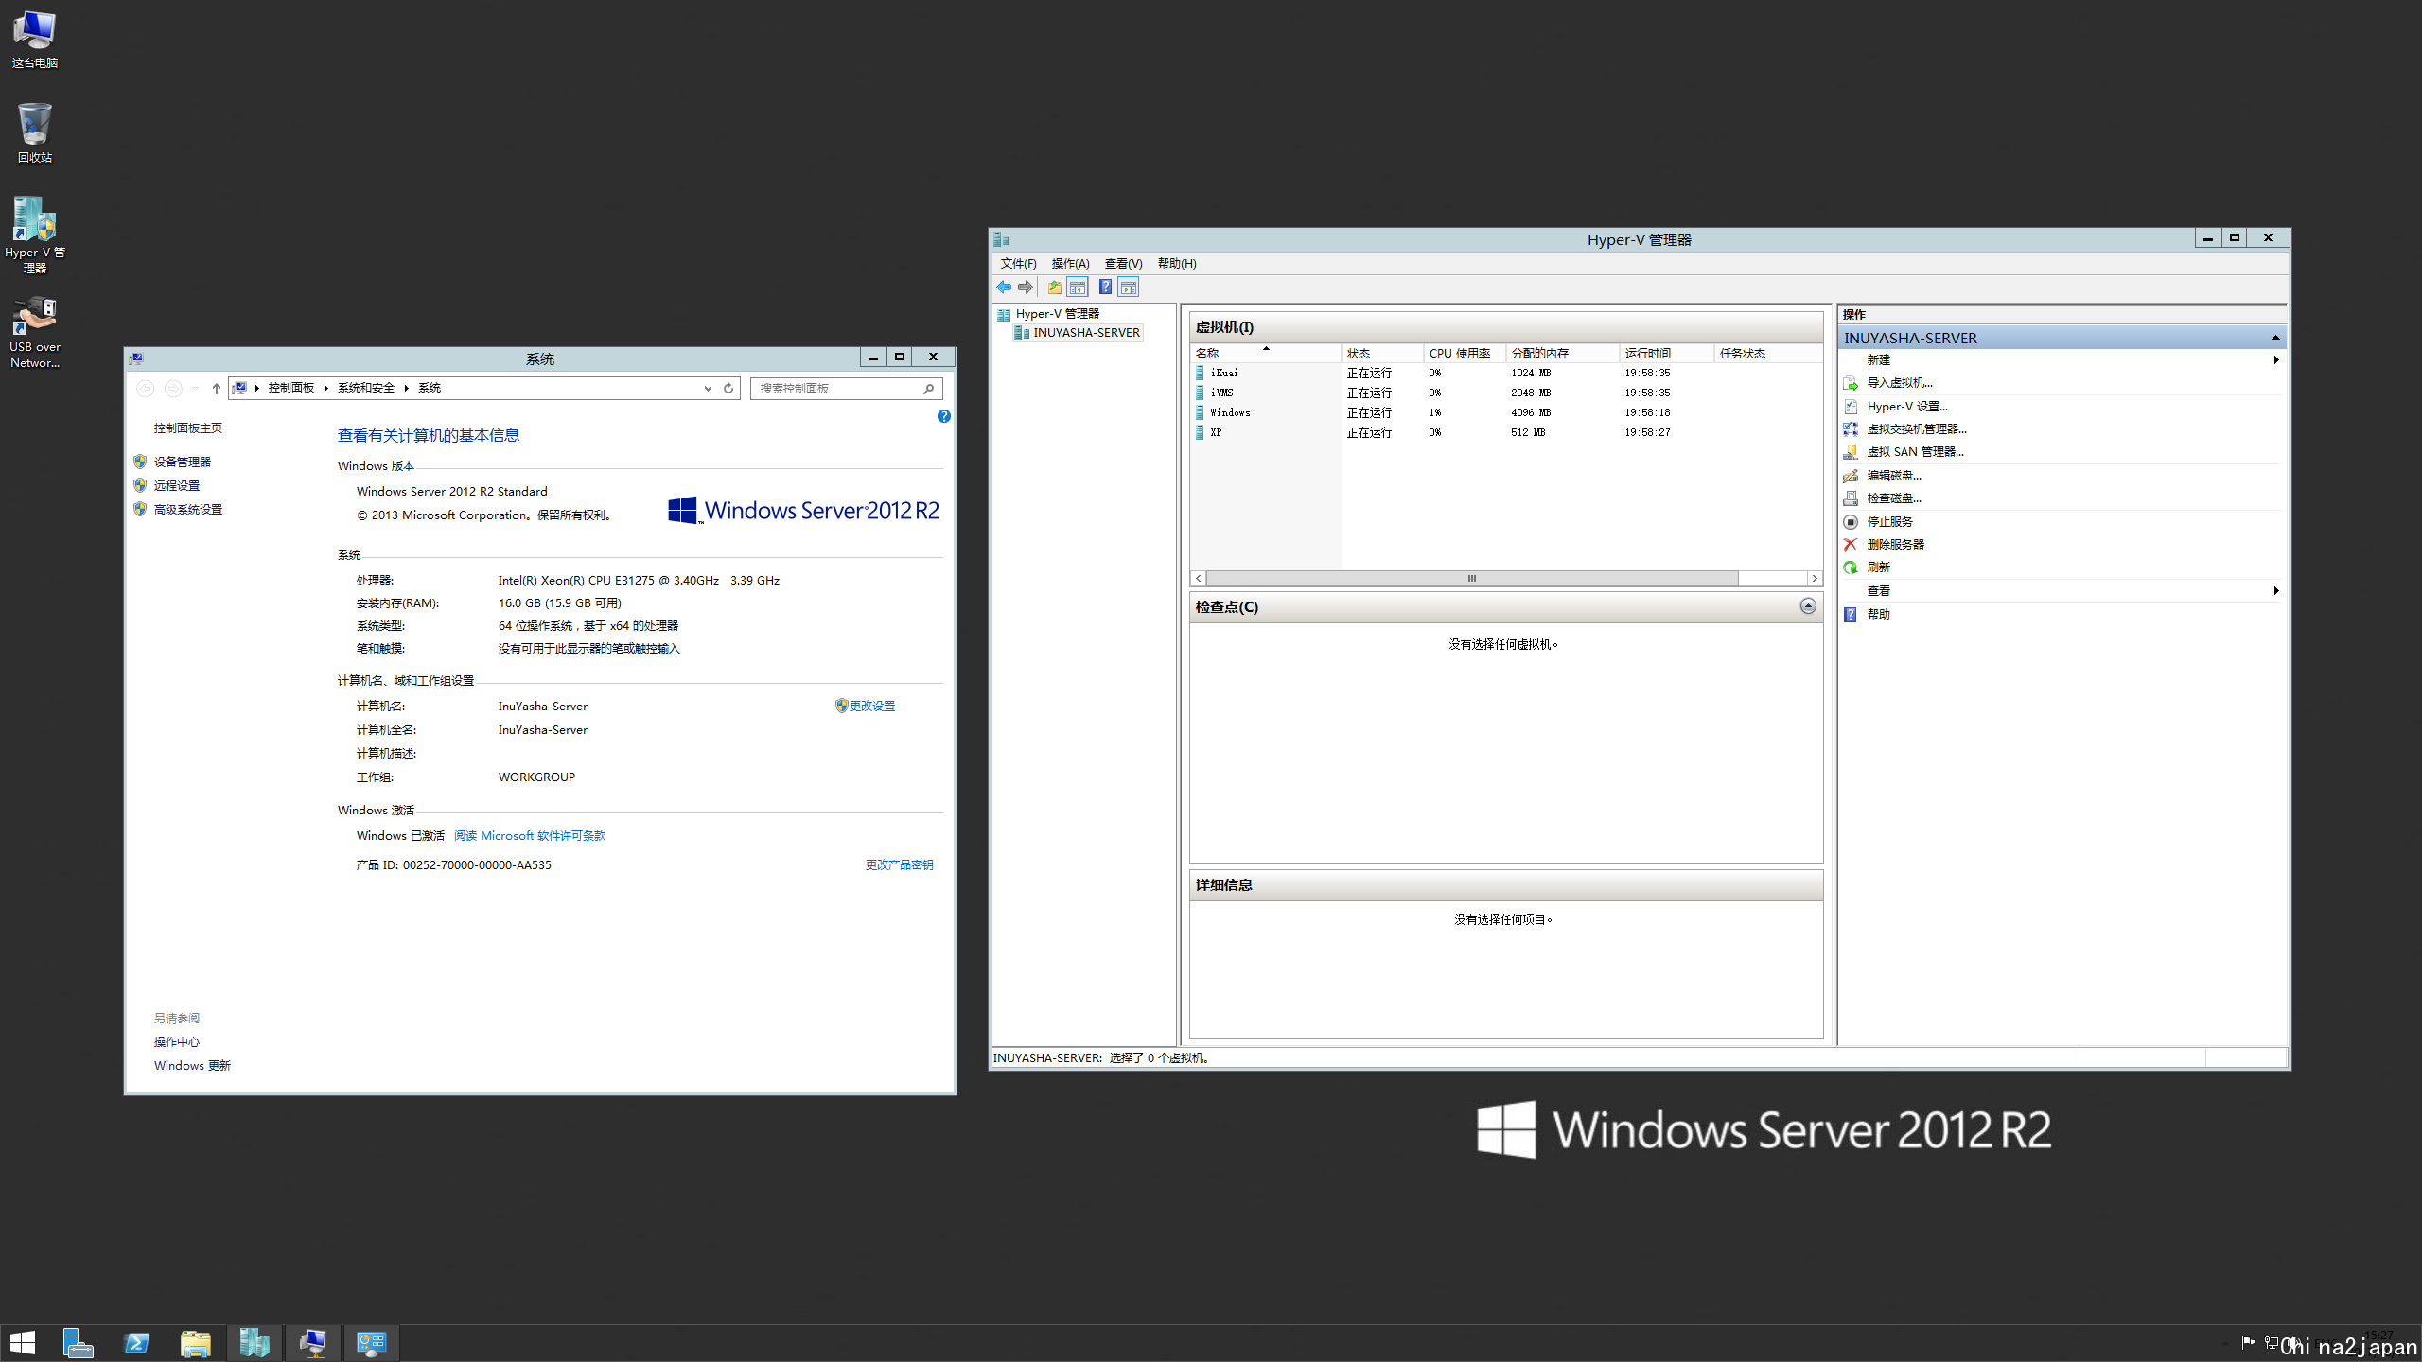The height and width of the screenshot is (1362, 2422).
Task: Click the up-folder icon in Hyper-V toolbar
Action: [1054, 288]
